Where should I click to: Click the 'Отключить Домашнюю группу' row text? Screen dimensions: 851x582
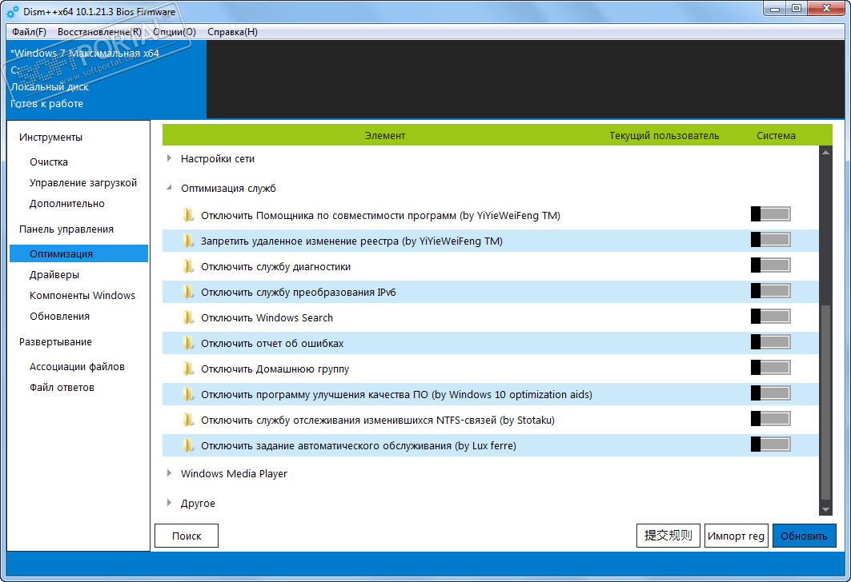275,369
